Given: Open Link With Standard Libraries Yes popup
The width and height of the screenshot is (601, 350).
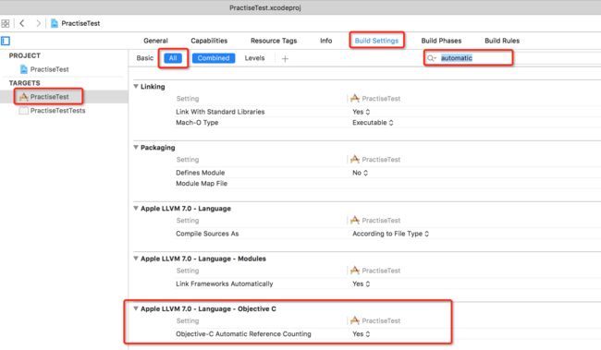Looking at the screenshot, I should (361, 112).
